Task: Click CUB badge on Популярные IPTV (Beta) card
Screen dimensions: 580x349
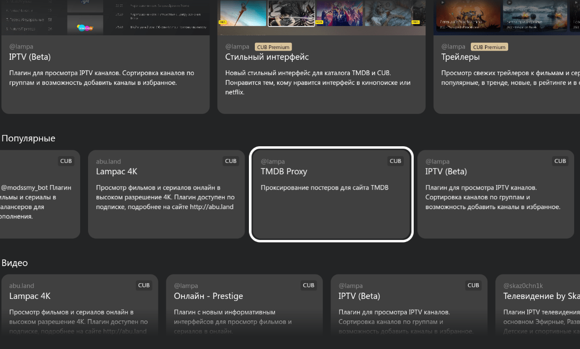Action: tap(560, 161)
